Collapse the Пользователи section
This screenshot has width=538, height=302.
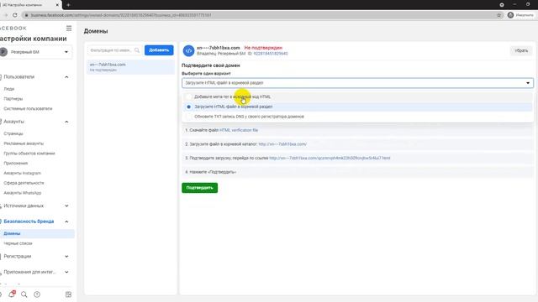[66, 77]
